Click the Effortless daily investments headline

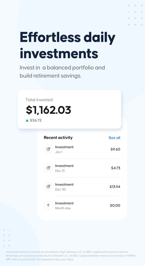[68, 45]
